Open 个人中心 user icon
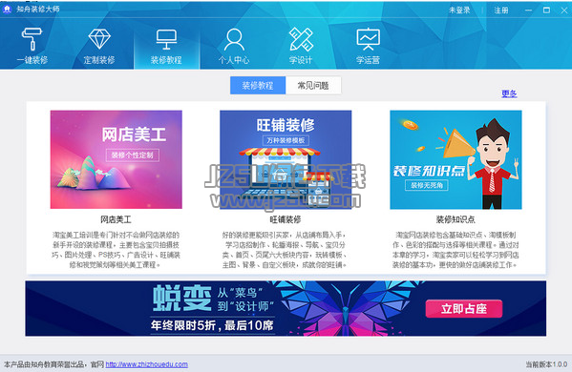Image resolution: width=572 pixels, height=372 pixels. 234,39
